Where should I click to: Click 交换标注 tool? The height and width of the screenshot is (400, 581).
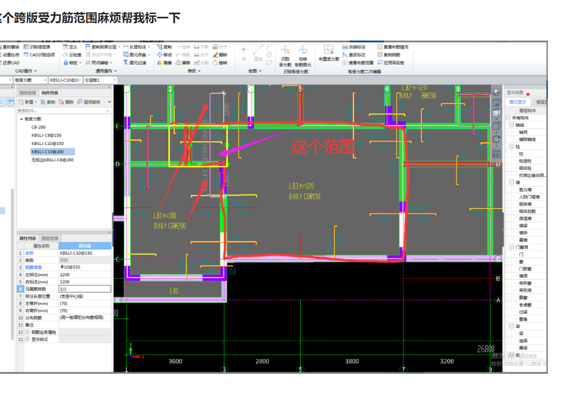tap(354, 47)
